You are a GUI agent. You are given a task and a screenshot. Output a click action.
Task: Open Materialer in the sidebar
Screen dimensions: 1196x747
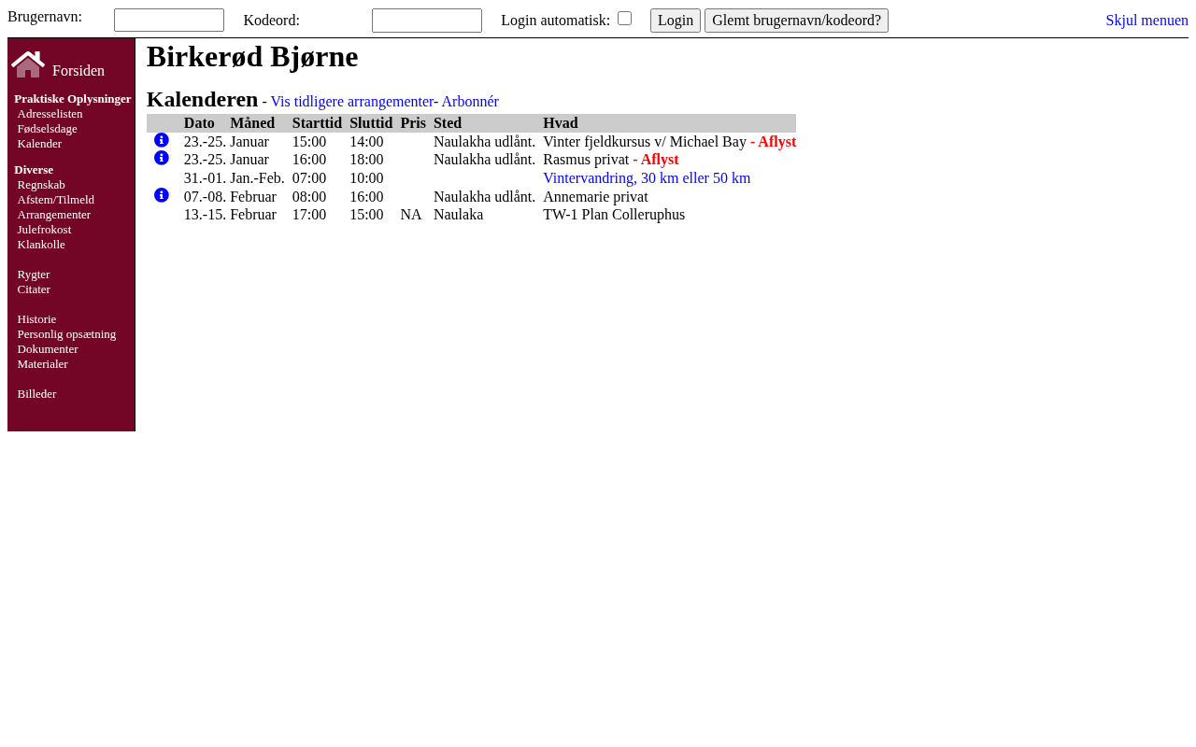pyautogui.click(x=42, y=364)
